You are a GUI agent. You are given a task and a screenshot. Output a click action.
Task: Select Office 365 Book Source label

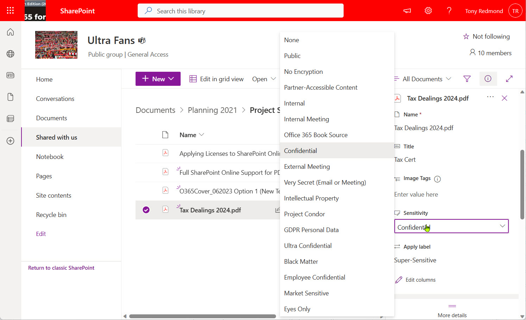pyautogui.click(x=337, y=135)
